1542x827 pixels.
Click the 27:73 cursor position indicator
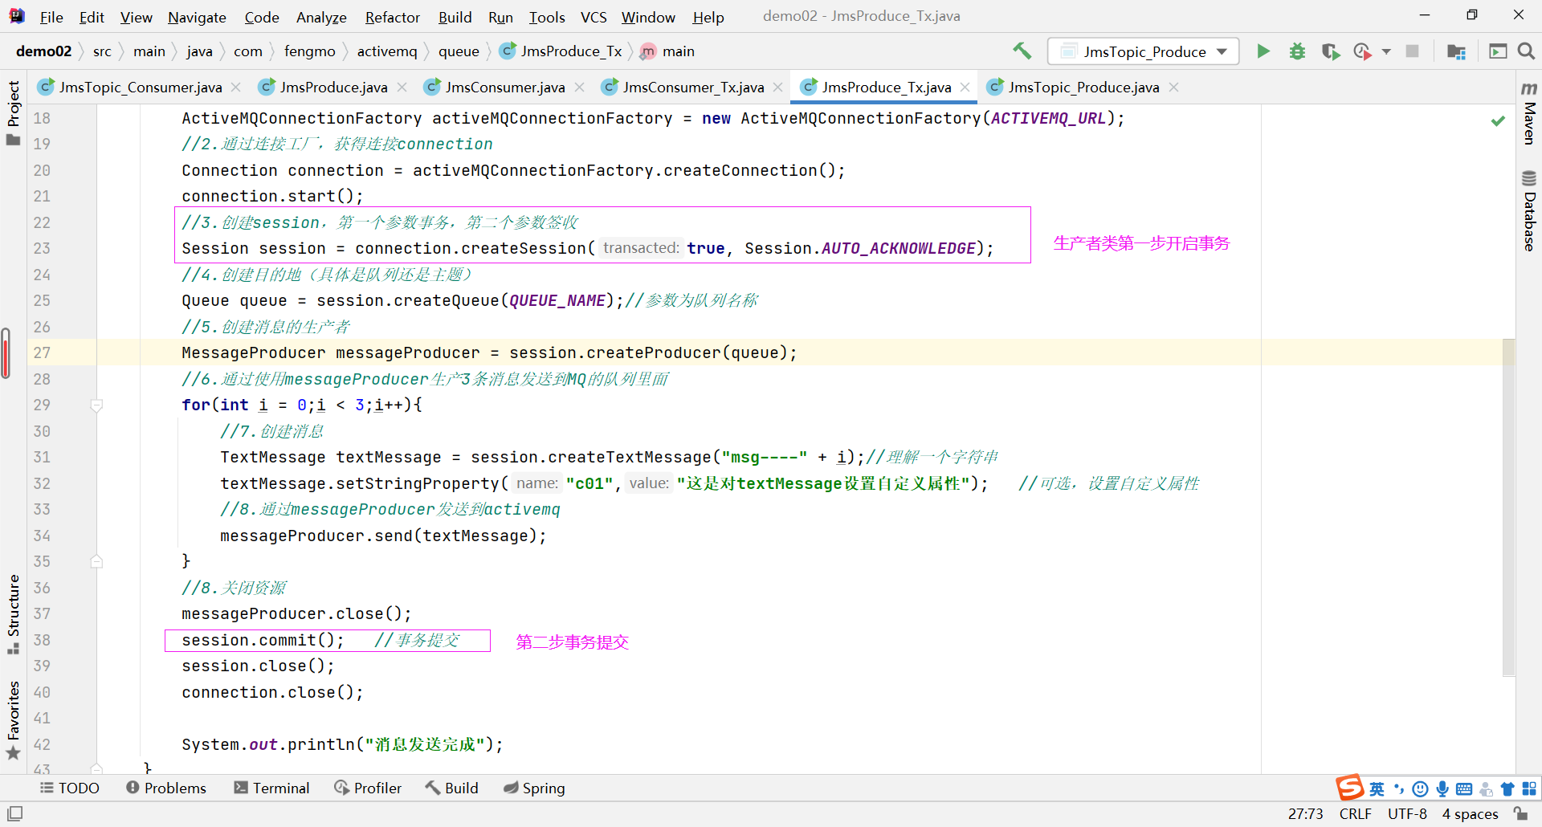tap(1305, 813)
